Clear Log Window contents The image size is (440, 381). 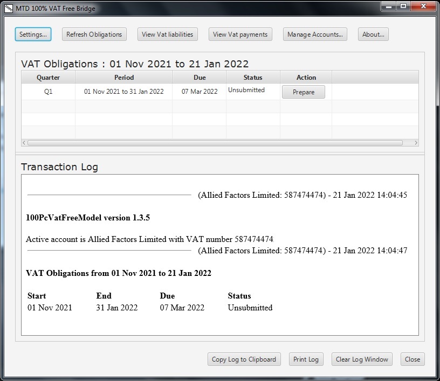pyautogui.click(x=362, y=359)
